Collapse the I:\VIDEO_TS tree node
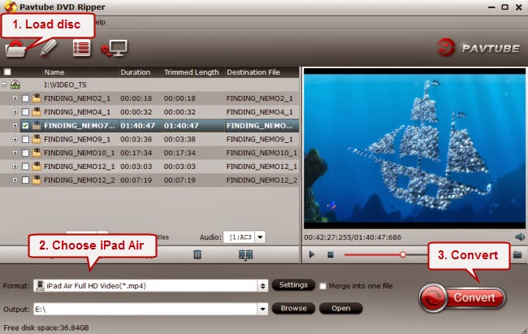The image size is (528, 334). tap(4, 85)
